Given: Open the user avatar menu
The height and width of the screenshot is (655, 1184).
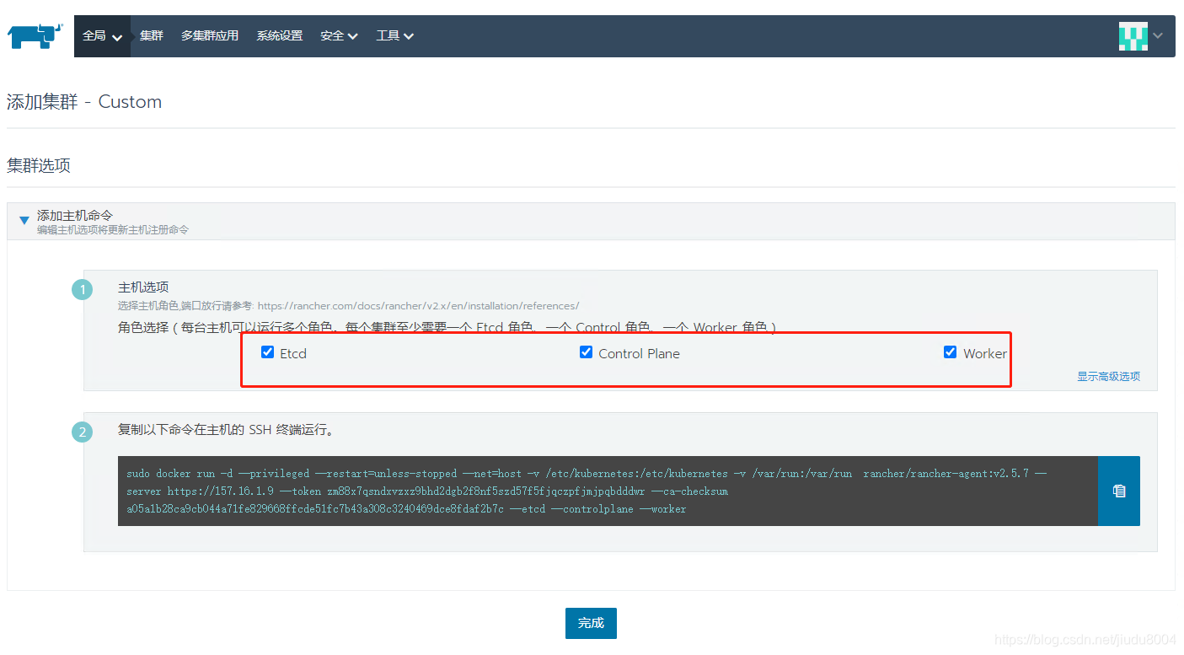Looking at the screenshot, I should pyautogui.click(x=1133, y=36).
